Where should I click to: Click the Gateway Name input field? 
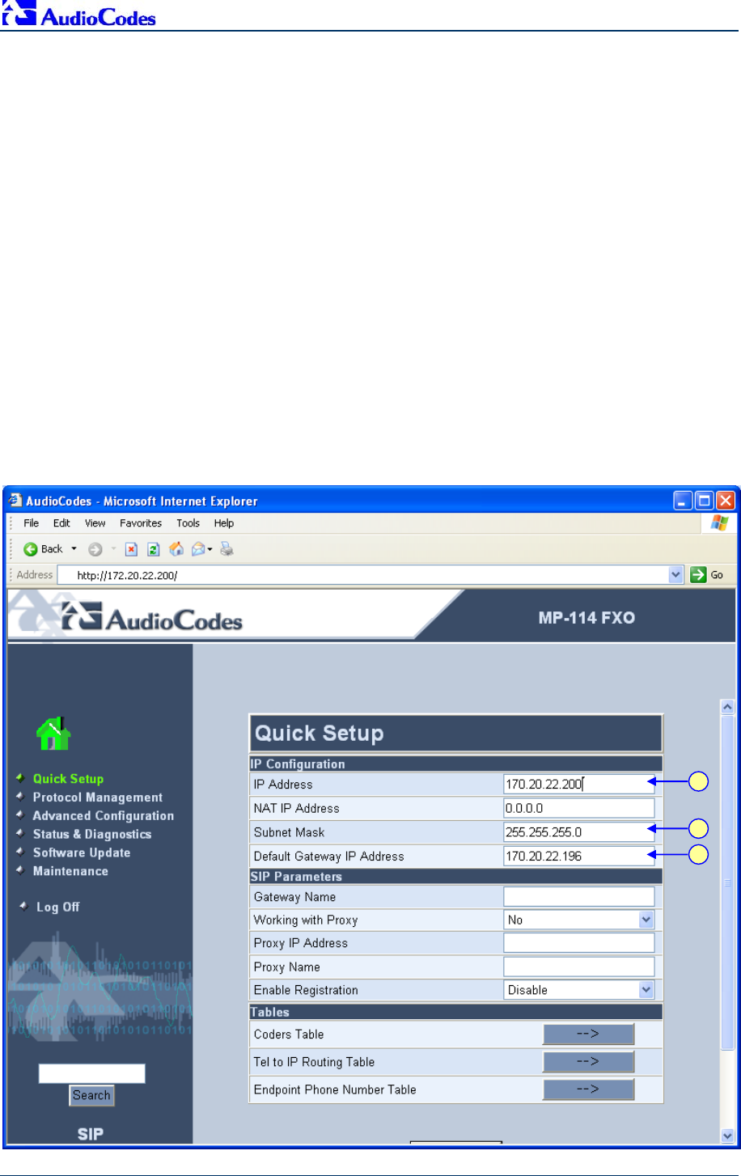coord(579,896)
